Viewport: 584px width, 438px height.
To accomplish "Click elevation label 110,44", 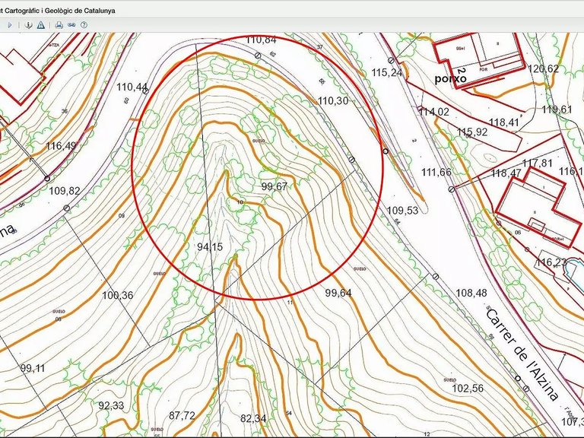I will [x=132, y=87].
